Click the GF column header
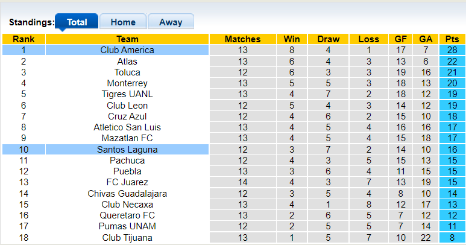Image resolution: width=466 pixels, height=245 pixels. pyautogui.click(x=400, y=39)
